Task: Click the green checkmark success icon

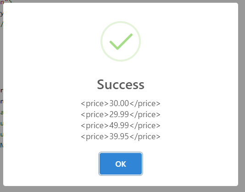Action: (x=121, y=42)
